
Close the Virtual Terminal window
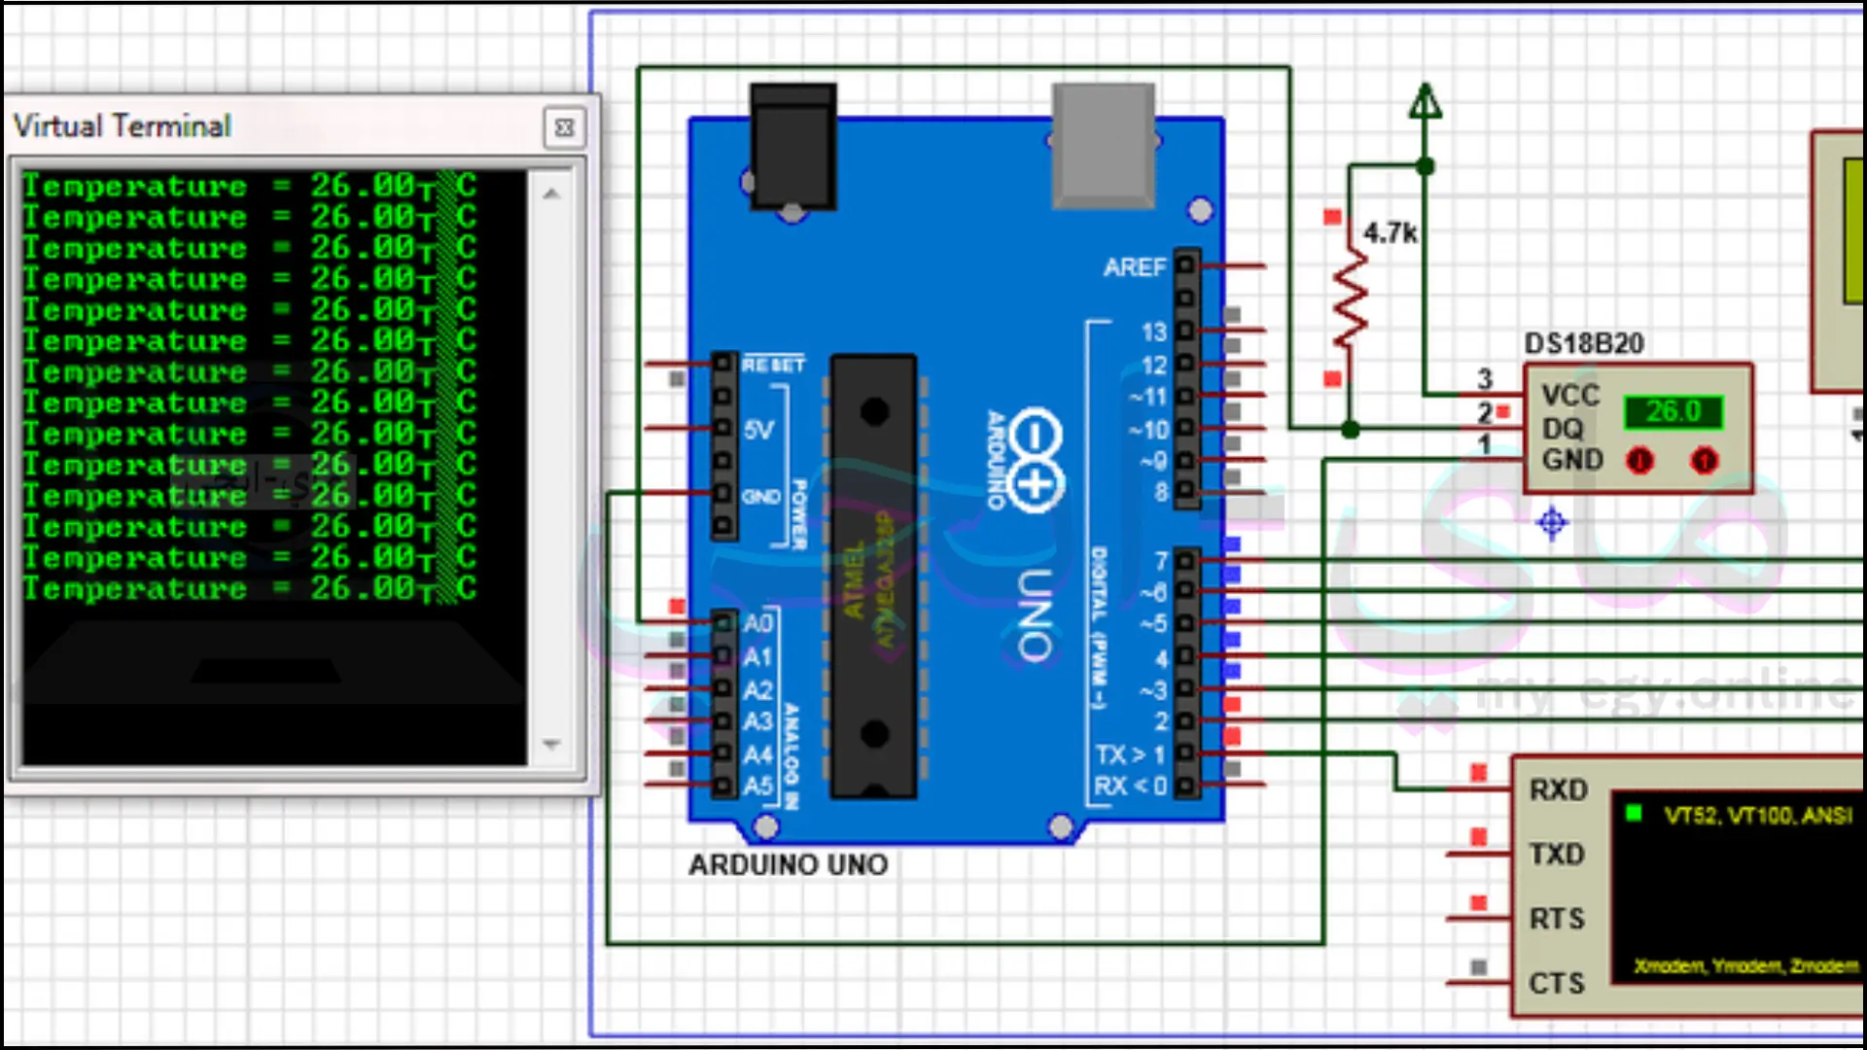[x=564, y=127]
